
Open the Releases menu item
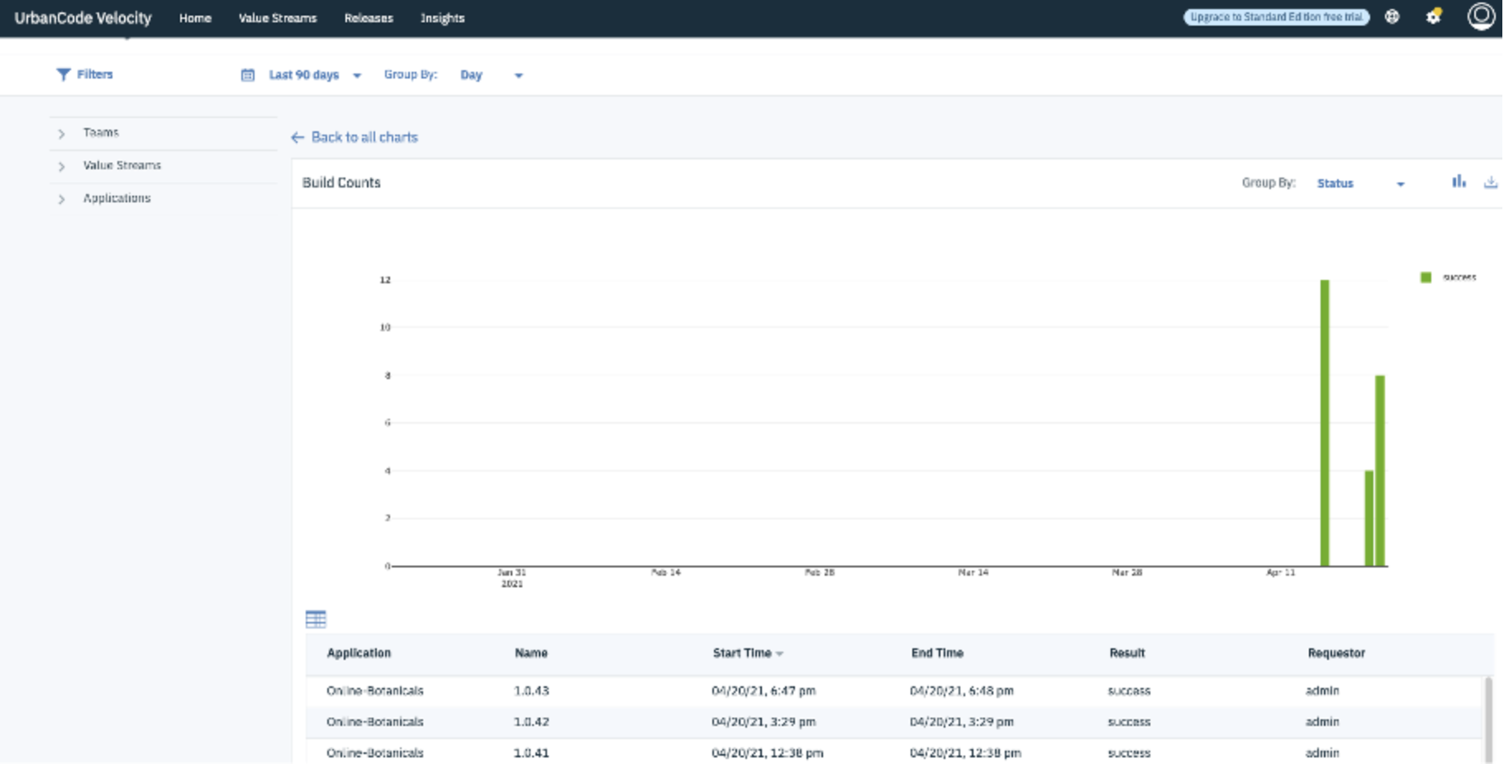pyautogui.click(x=369, y=18)
